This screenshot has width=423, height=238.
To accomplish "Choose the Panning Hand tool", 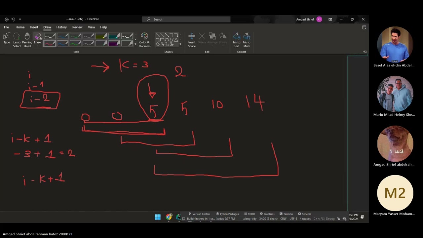I will [27, 40].
